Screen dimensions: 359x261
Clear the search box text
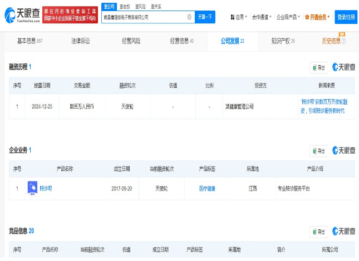tap(189, 17)
